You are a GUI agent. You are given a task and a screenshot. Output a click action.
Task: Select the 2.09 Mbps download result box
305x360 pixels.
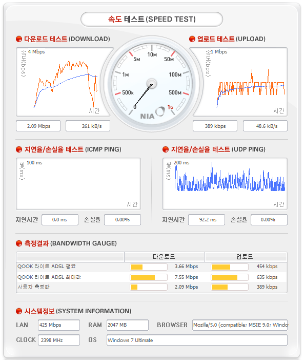[x=38, y=126]
